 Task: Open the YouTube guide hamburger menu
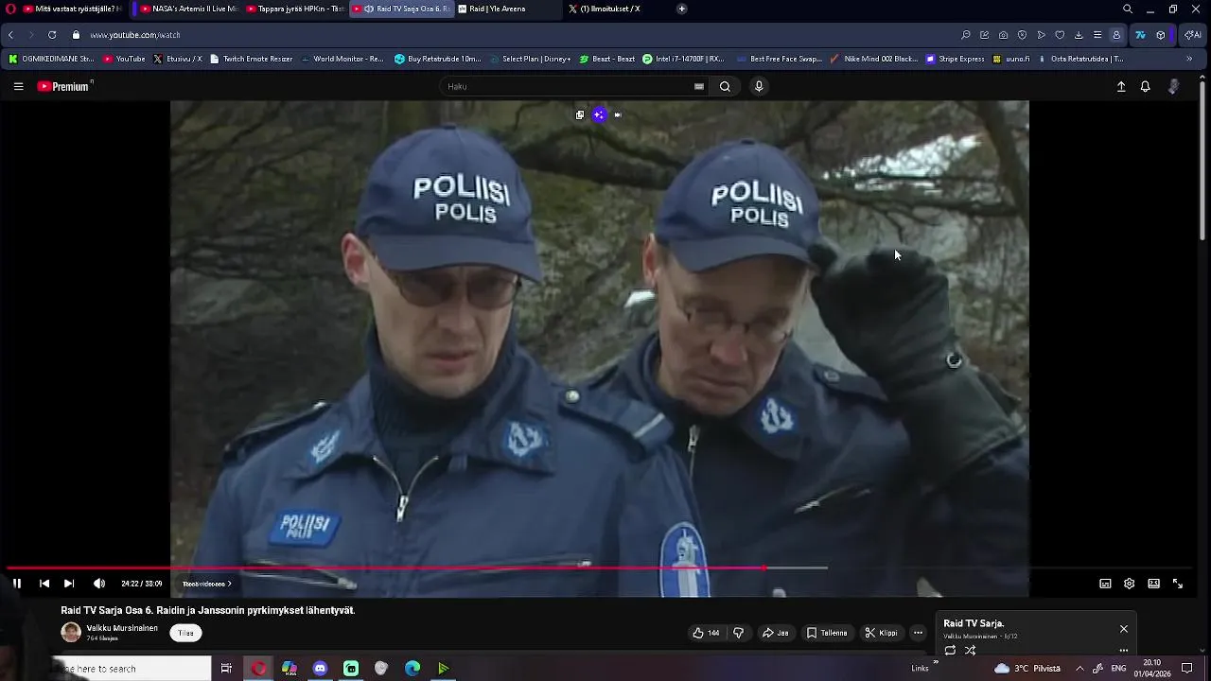[18, 86]
